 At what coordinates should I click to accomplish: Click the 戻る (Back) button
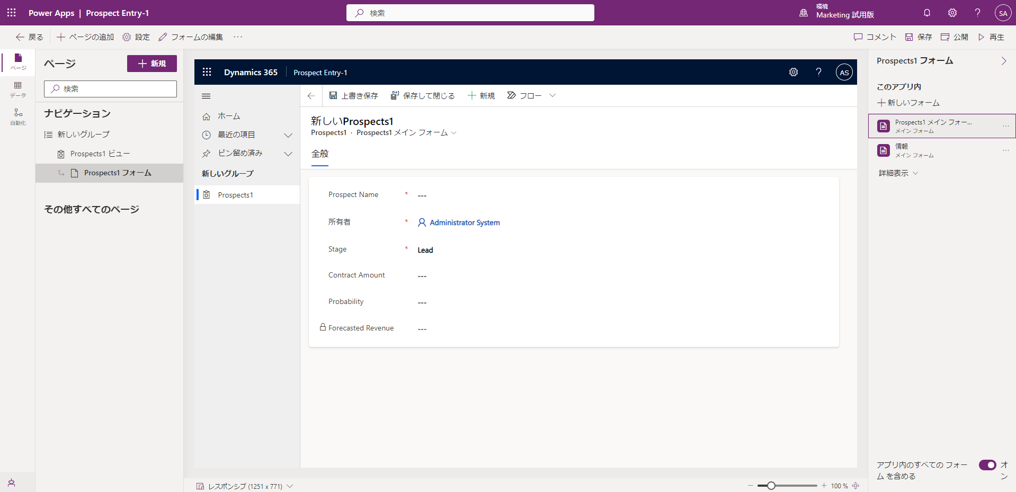pos(30,37)
